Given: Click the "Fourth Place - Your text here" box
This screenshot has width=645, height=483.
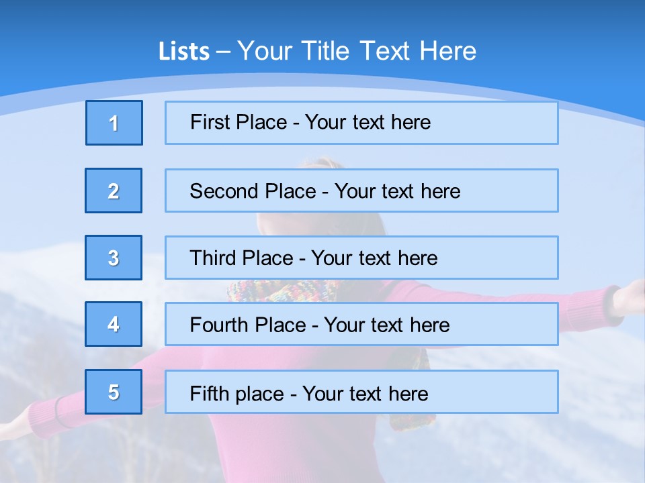Looking at the screenshot, I should click(x=361, y=325).
